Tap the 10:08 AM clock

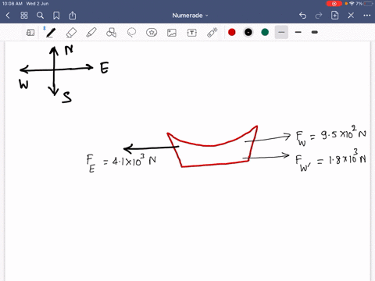[12, 4]
